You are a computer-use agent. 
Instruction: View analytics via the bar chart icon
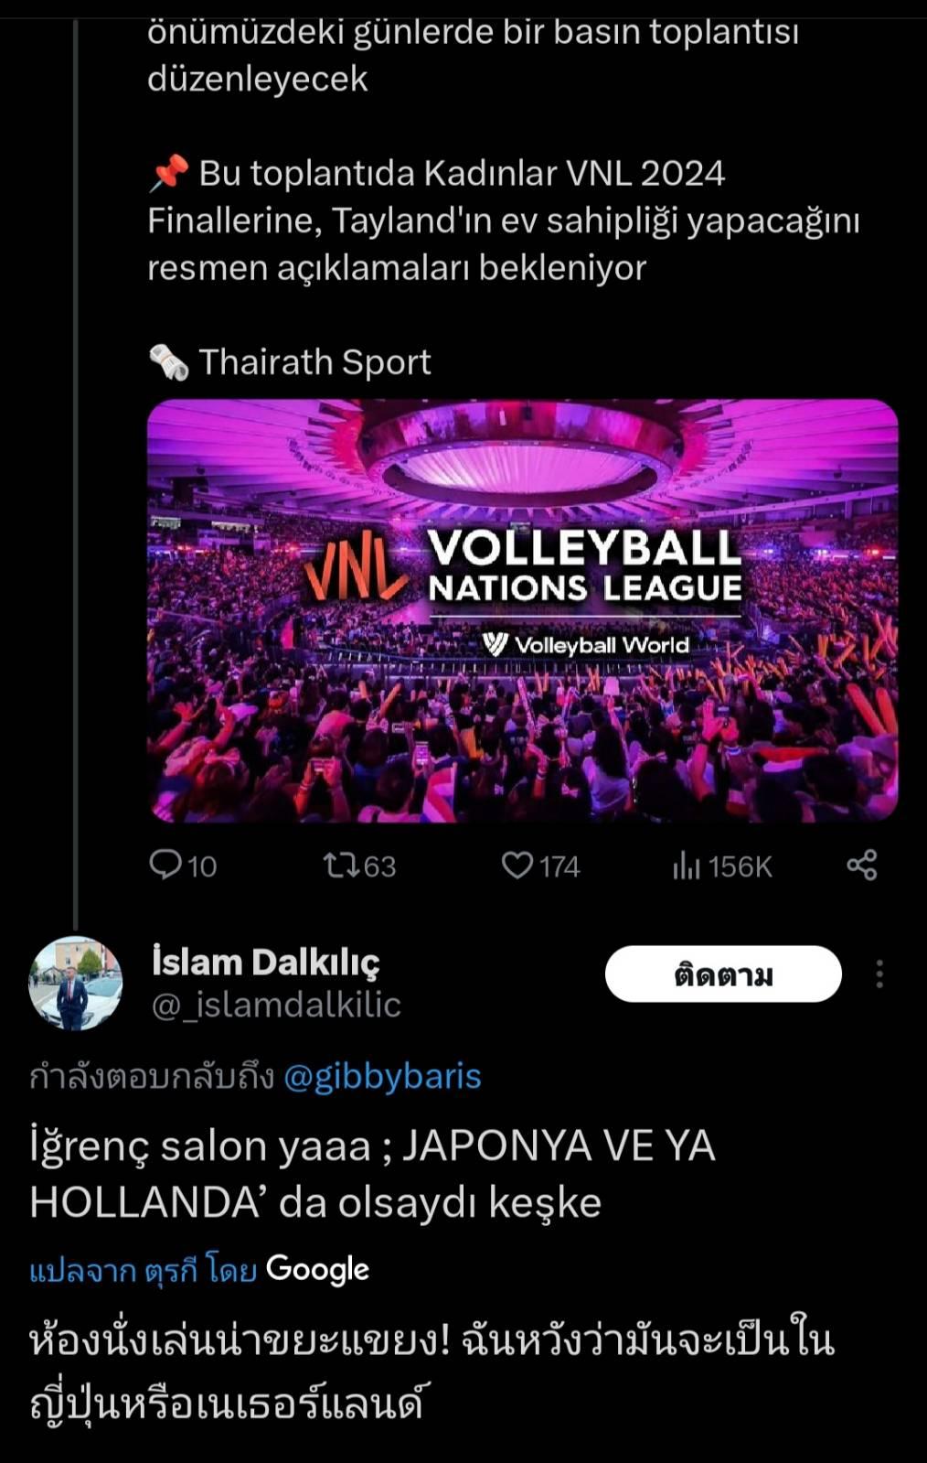(x=686, y=866)
